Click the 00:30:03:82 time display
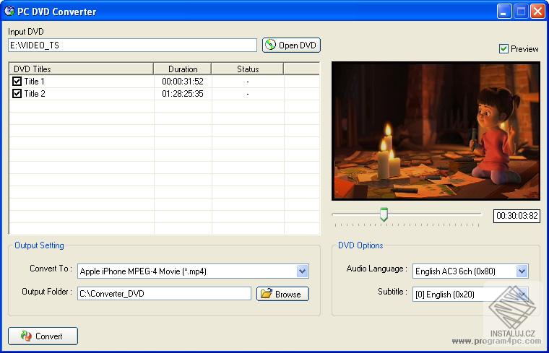The image size is (549, 353). click(516, 216)
